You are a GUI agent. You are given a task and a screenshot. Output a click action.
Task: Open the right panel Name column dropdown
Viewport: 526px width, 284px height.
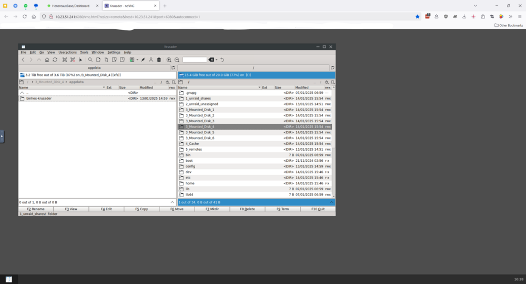259,87
